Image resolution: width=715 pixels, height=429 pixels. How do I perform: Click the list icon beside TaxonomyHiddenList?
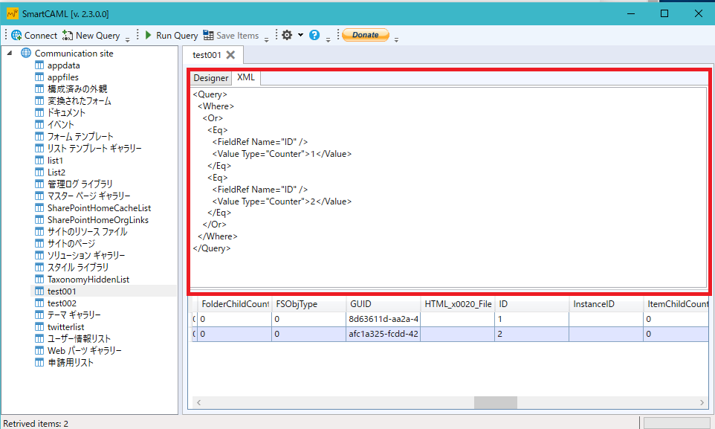point(39,279)
